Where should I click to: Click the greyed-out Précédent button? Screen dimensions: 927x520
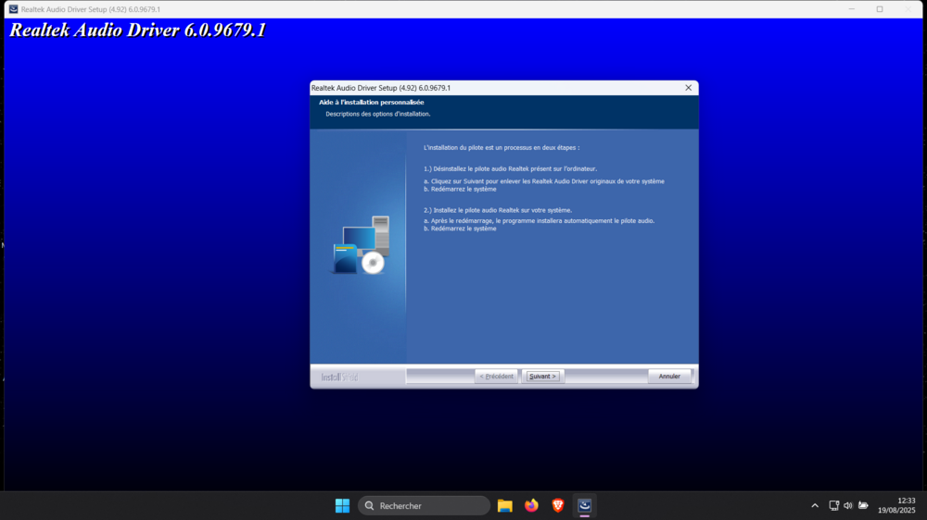496,377
